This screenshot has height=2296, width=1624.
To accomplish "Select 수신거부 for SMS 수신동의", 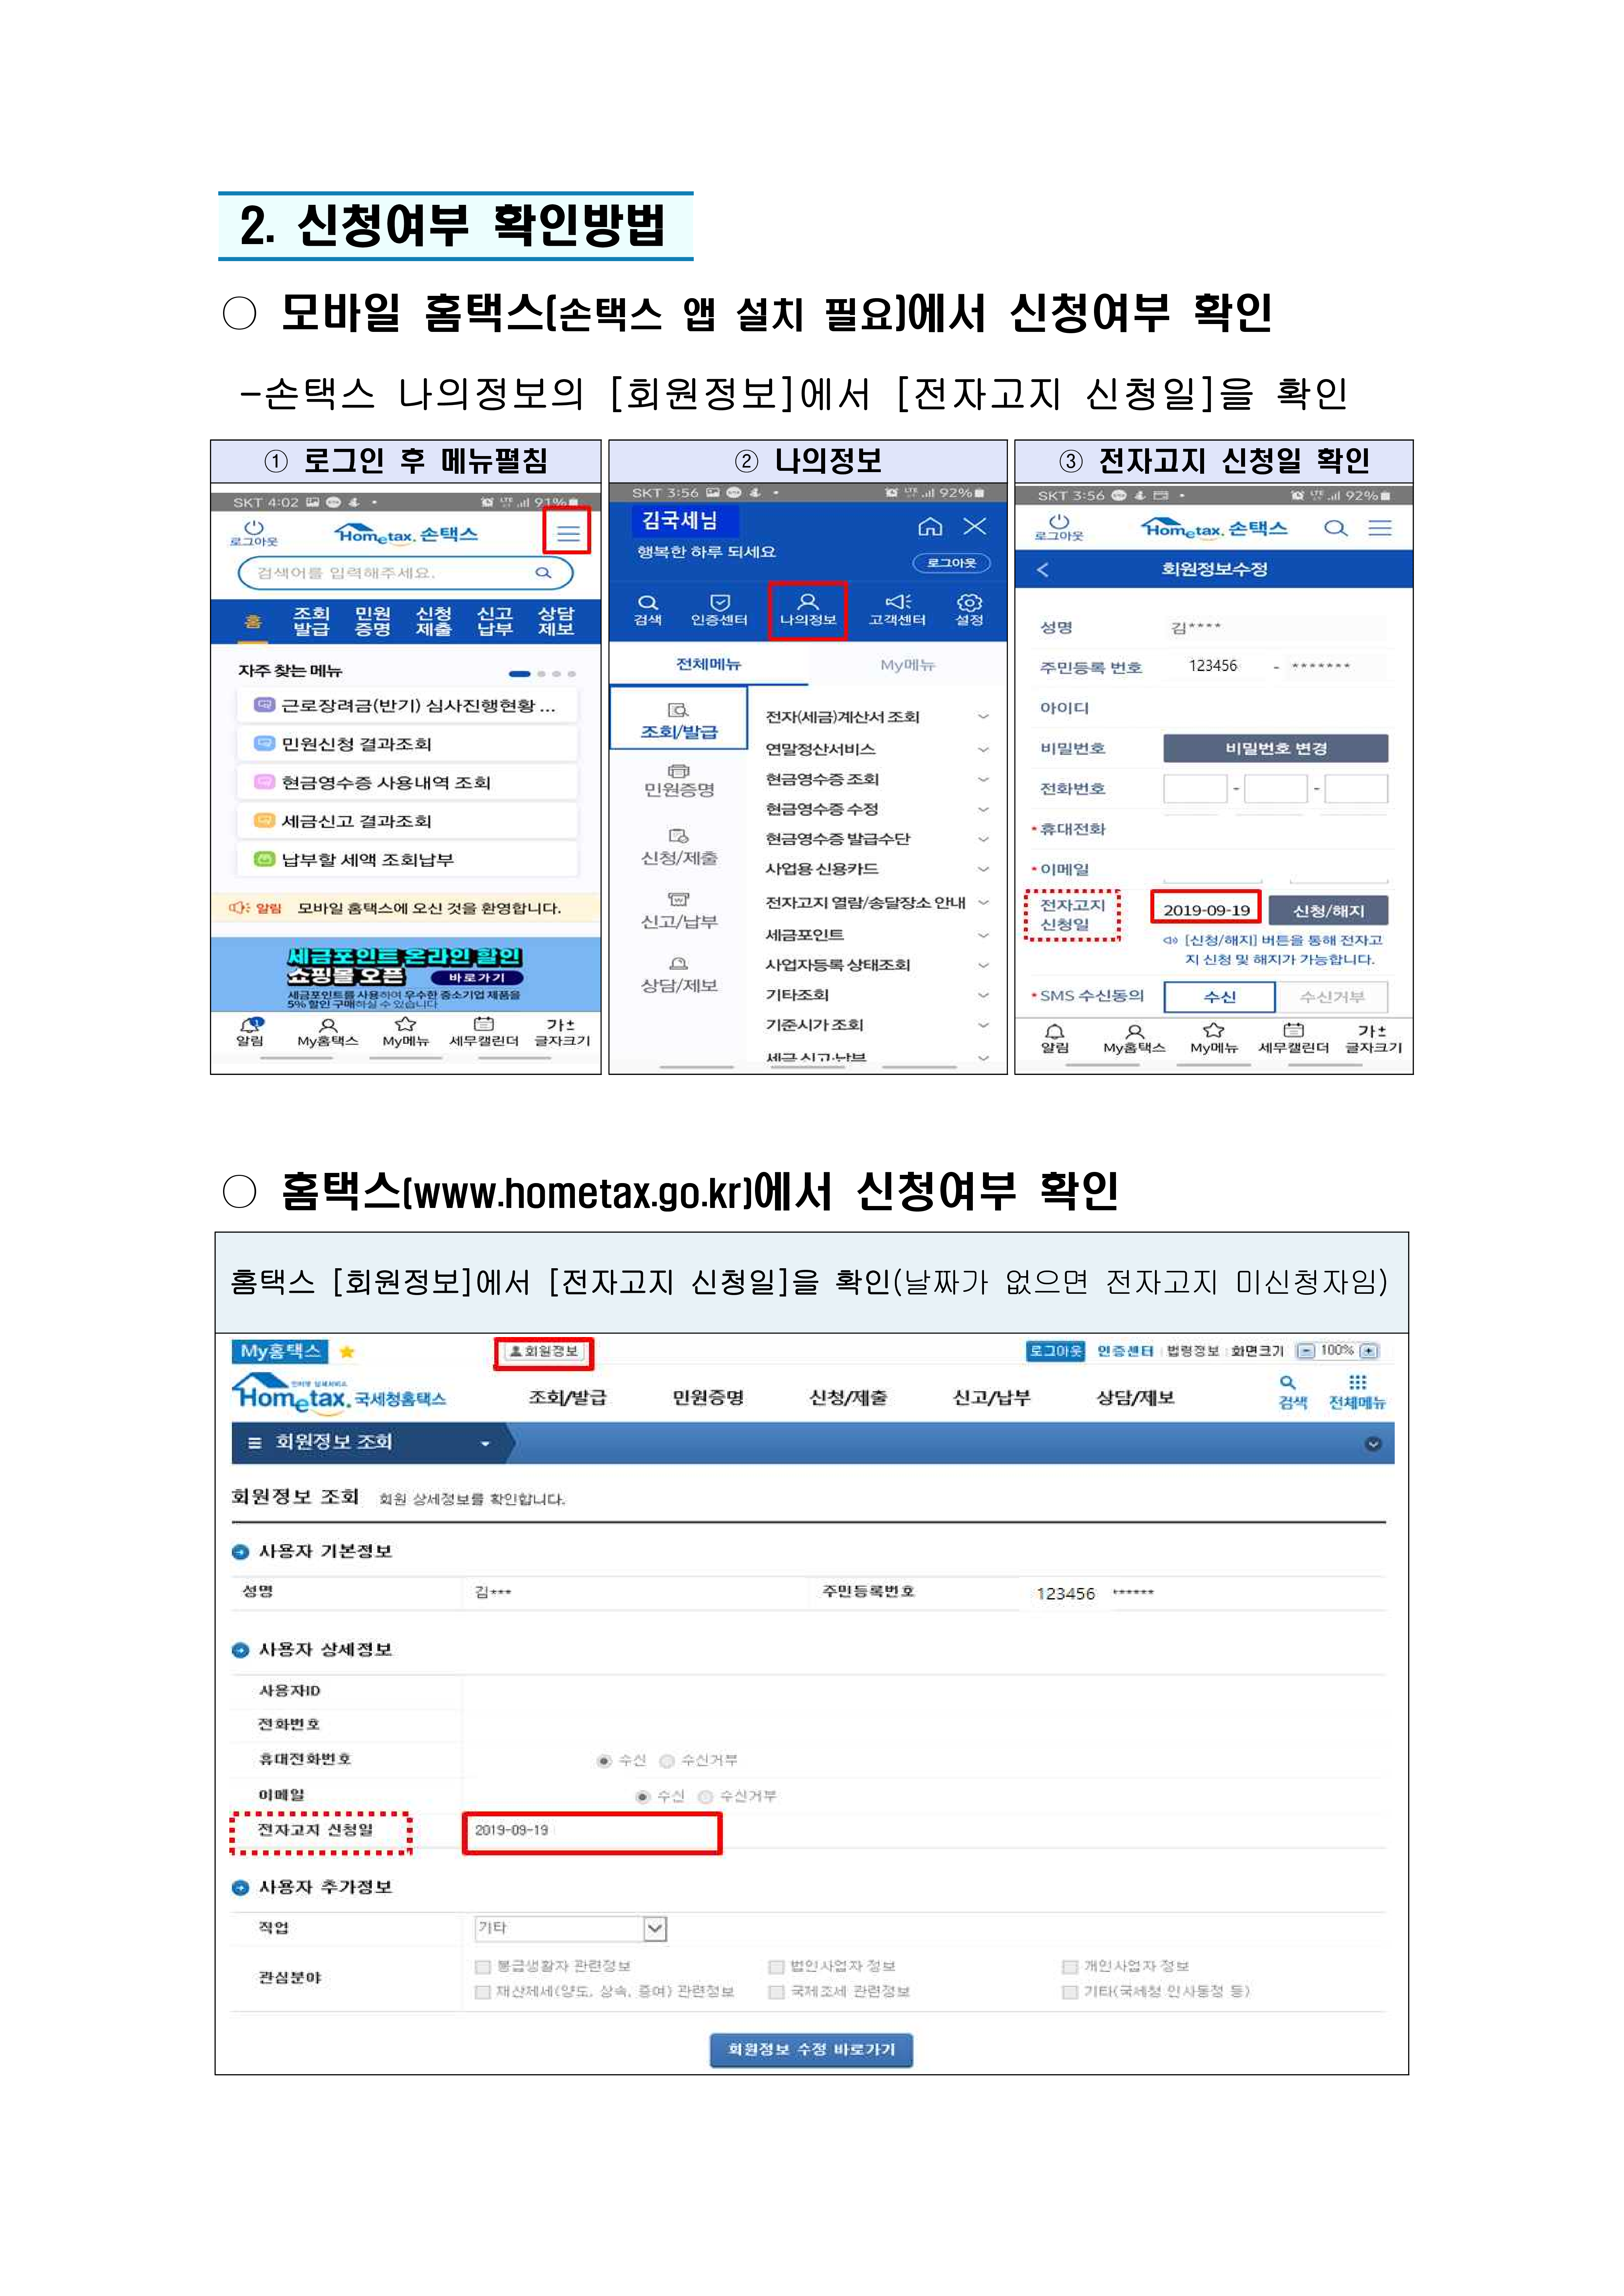I will pos(1332,997).
